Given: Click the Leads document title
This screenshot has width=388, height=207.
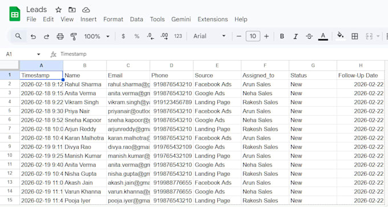Looking at the screenshot, I should coord(37,10).
